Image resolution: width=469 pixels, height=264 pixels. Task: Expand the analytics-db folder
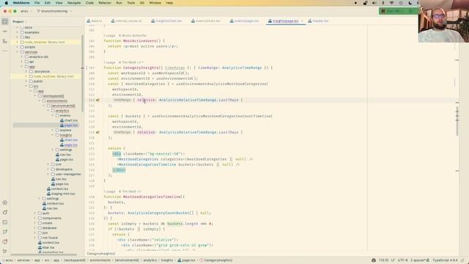[22, 56]
